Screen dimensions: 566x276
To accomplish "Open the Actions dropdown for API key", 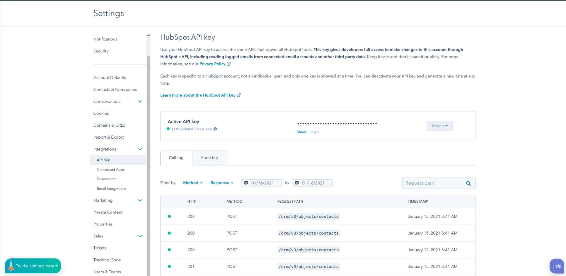I will coord(440,126).
